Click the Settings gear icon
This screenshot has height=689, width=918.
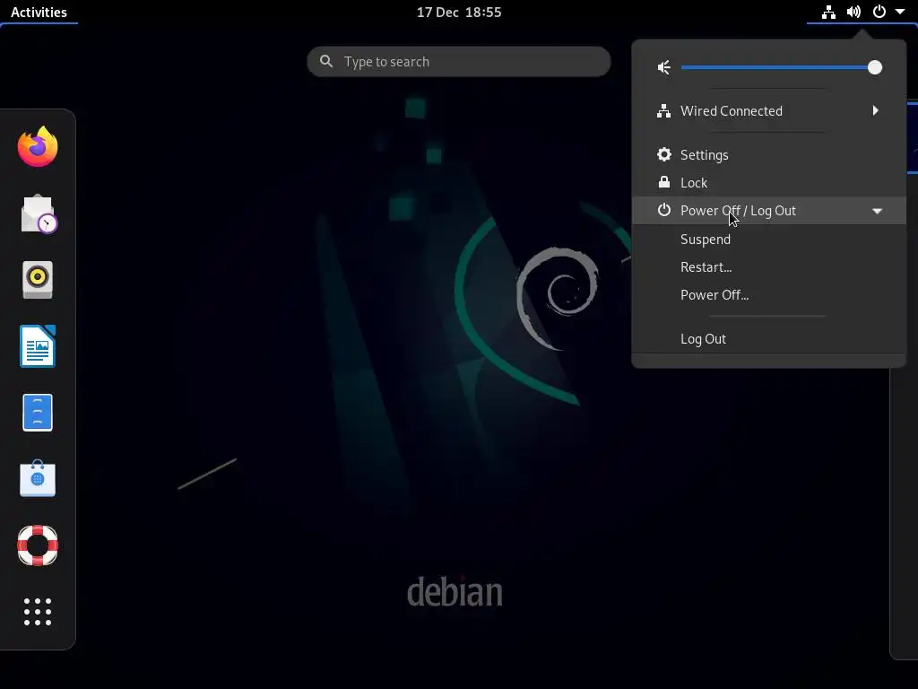tap(664, 154)
